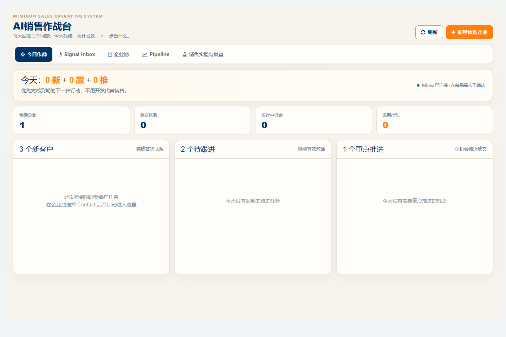Switch to the Signal Inbox tab
506x337 pixels.
[x=77, y=54]
